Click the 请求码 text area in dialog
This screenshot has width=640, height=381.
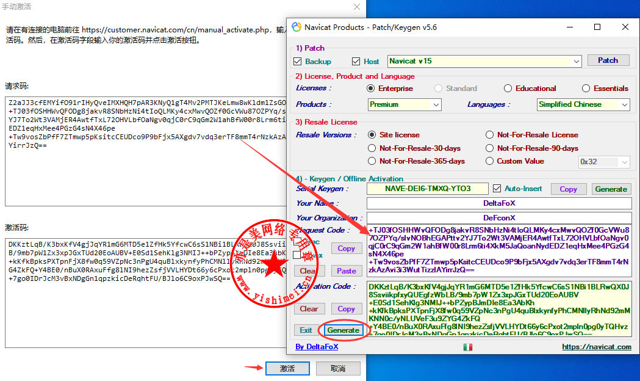point(146,151)
